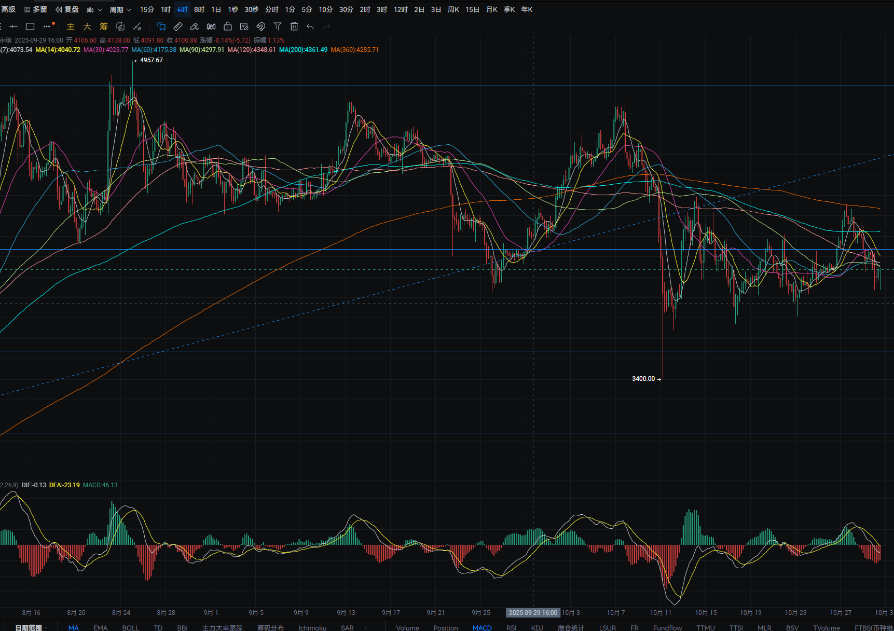This screenshot has width=894, height=631.
Task: Click the eraser pen tool icon
Action: [x=195, y=26]
